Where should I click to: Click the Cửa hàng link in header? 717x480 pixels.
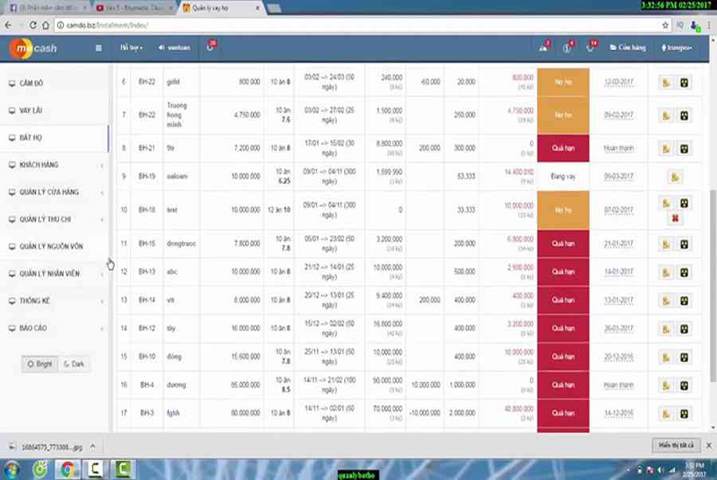click(x=628, y=48)
